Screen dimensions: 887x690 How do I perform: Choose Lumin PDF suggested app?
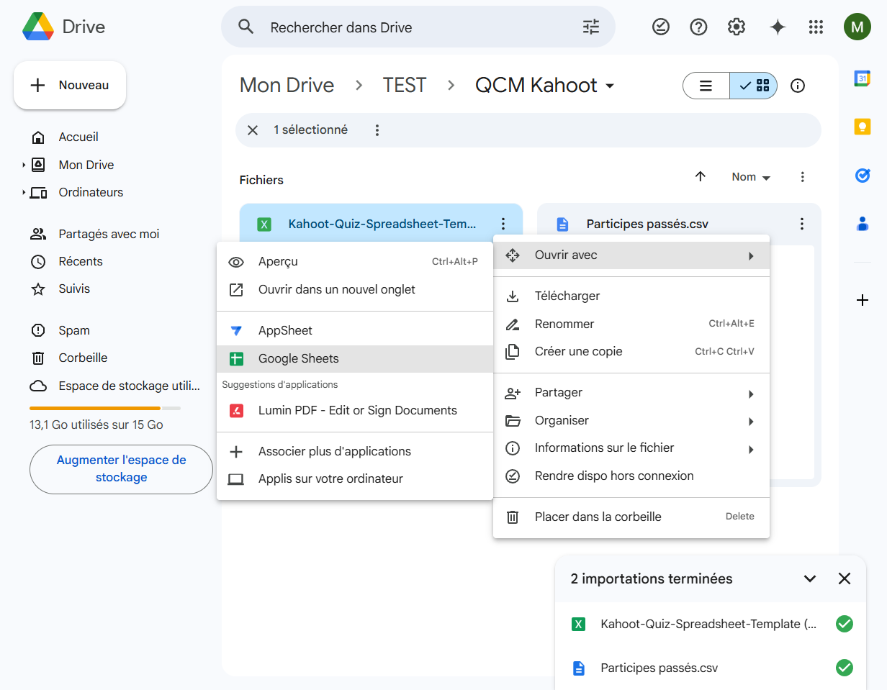coord(355,410)
